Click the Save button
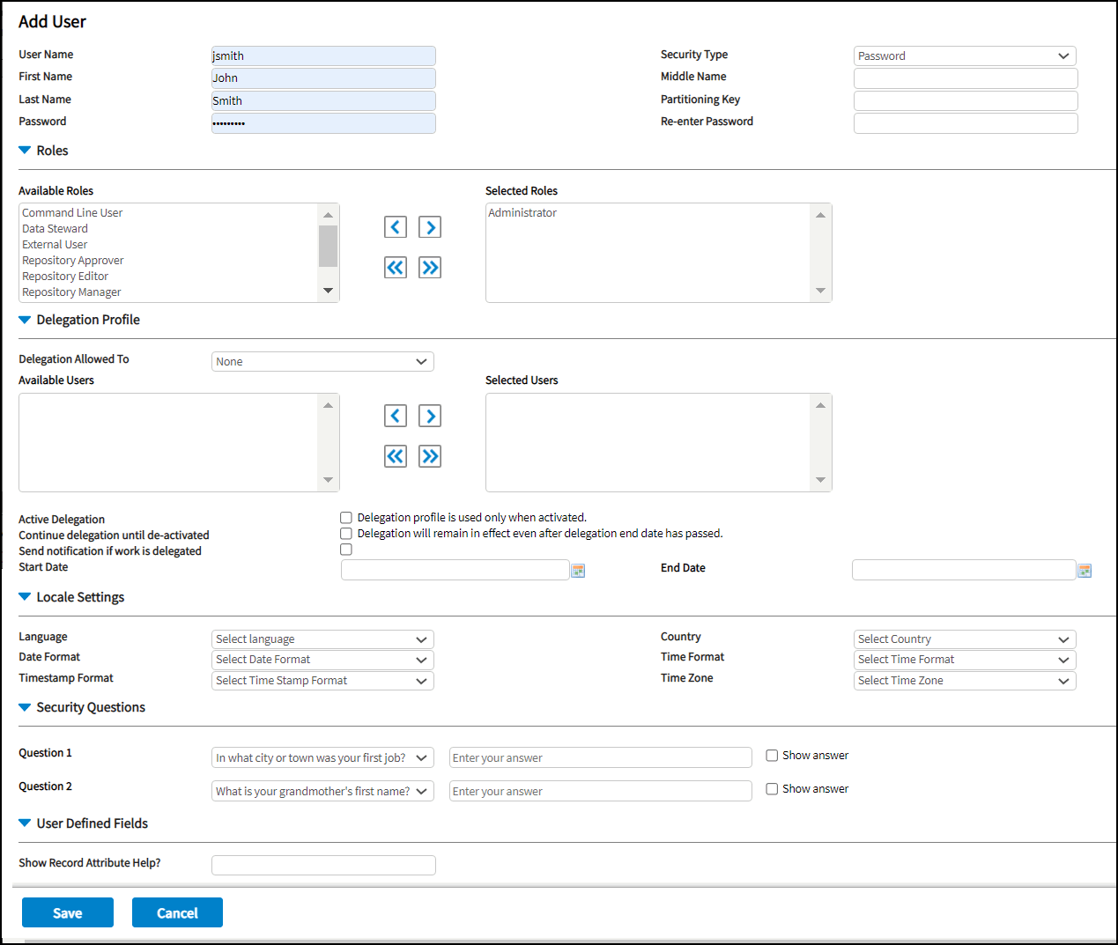The image size is (1118, 945). [x=68, y=912]
